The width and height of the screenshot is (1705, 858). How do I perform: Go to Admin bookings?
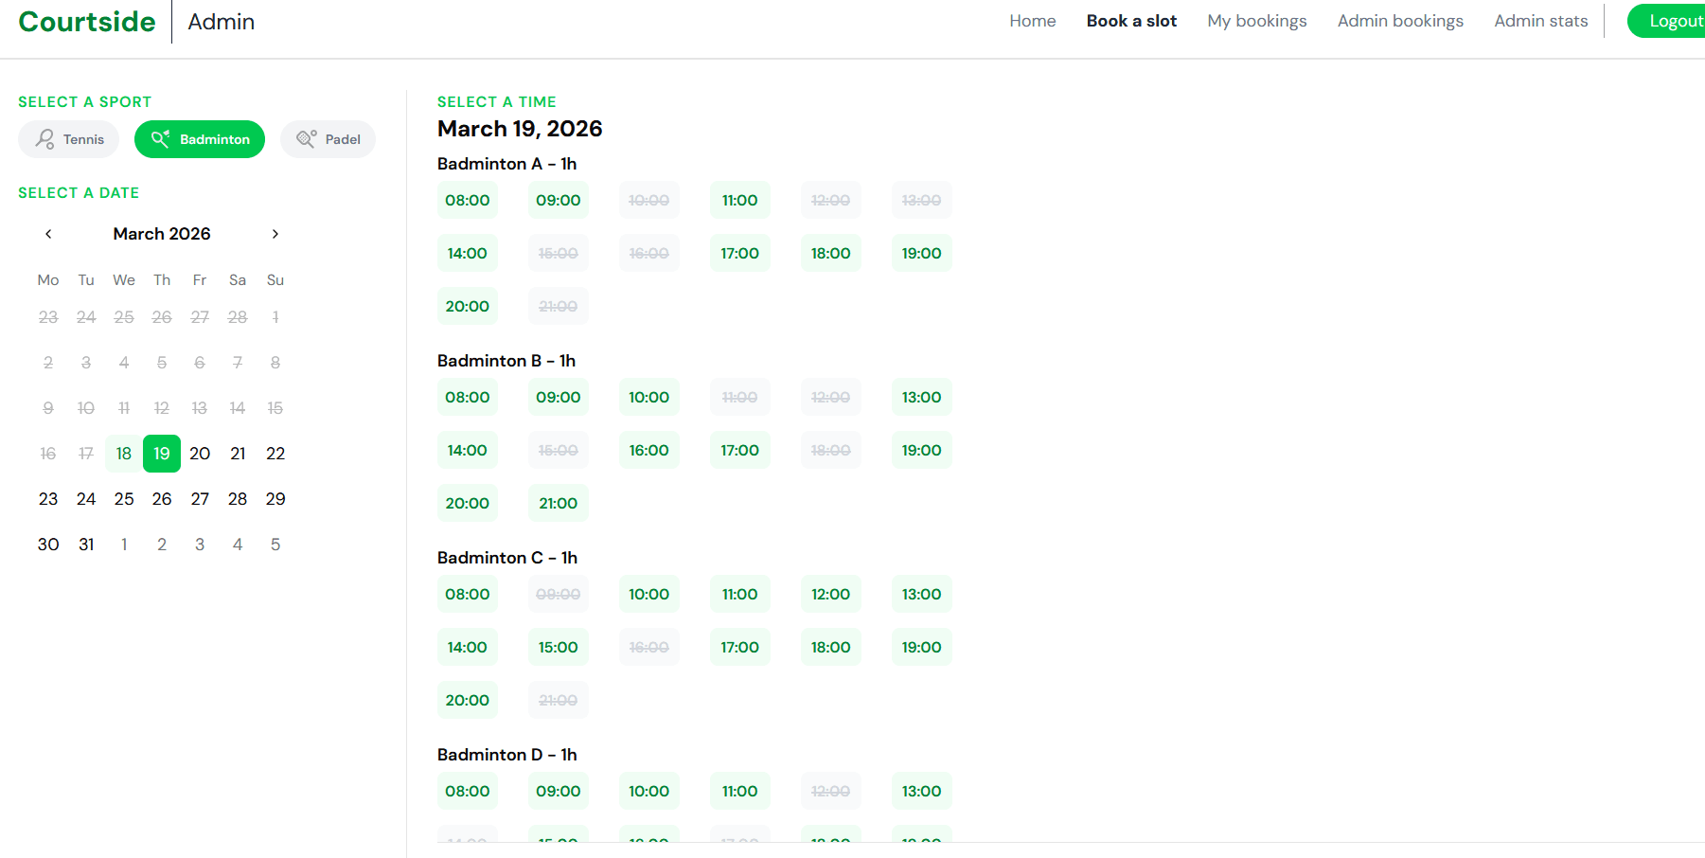tap(1399, 21)
